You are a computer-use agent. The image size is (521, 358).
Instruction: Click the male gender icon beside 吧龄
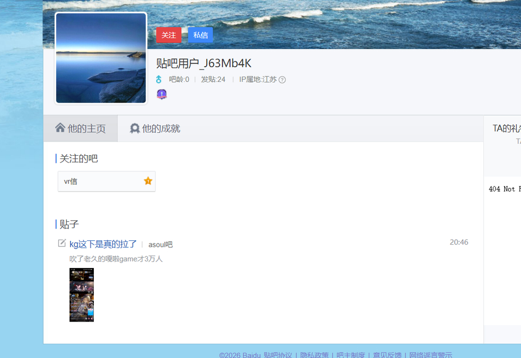(159, 80)
